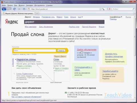Click the Яндекс.Директ label in sample
137x103 pixels.
[x=60, y=56]
